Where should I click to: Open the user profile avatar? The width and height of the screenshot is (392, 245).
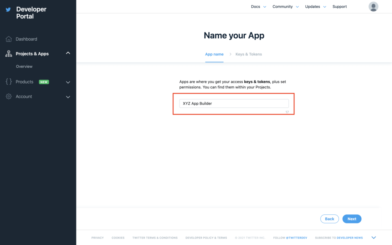pyautogui.click(x=373, y=7)
